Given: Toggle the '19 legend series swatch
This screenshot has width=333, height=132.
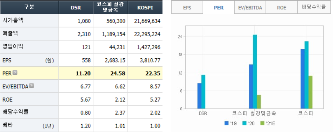Looking at the screenshot, I should (x=226, y=123).
